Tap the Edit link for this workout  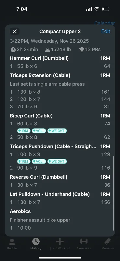[x=106, y=31]
